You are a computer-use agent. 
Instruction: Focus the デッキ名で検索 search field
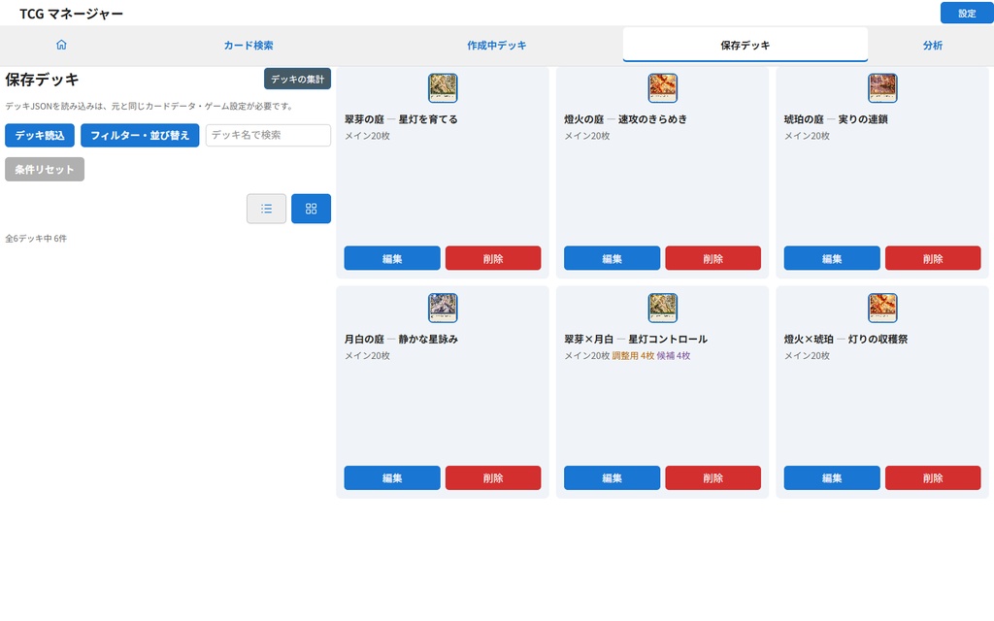tap(268, 135)
